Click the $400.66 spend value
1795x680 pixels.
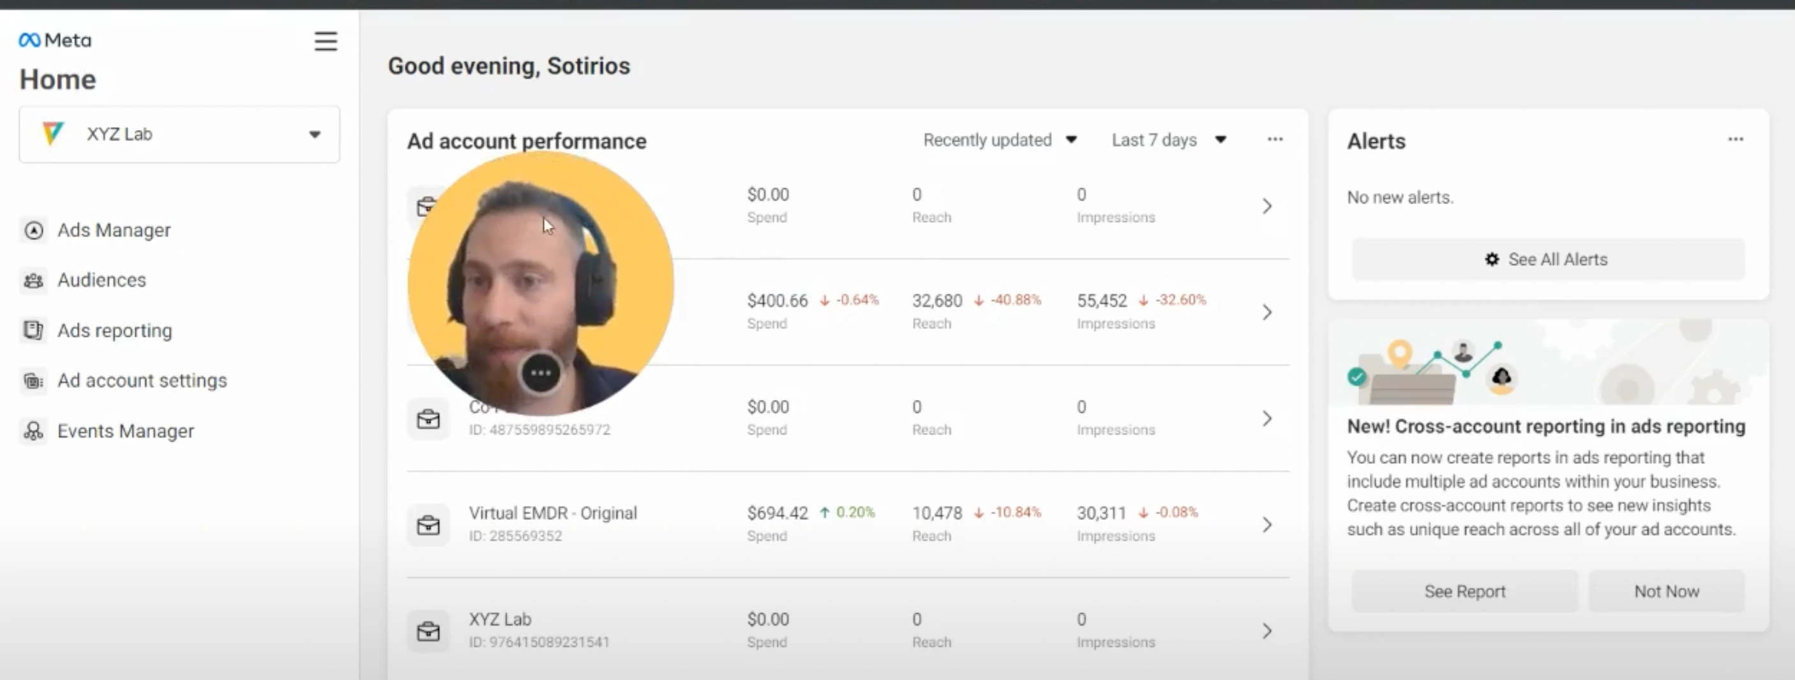[x=777, y=300]
